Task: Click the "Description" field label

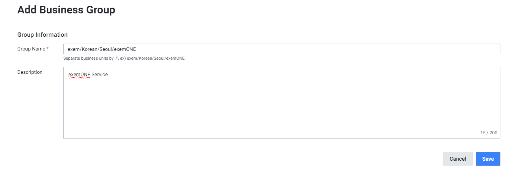Action: pyautogui.click(x=30, y=72)
